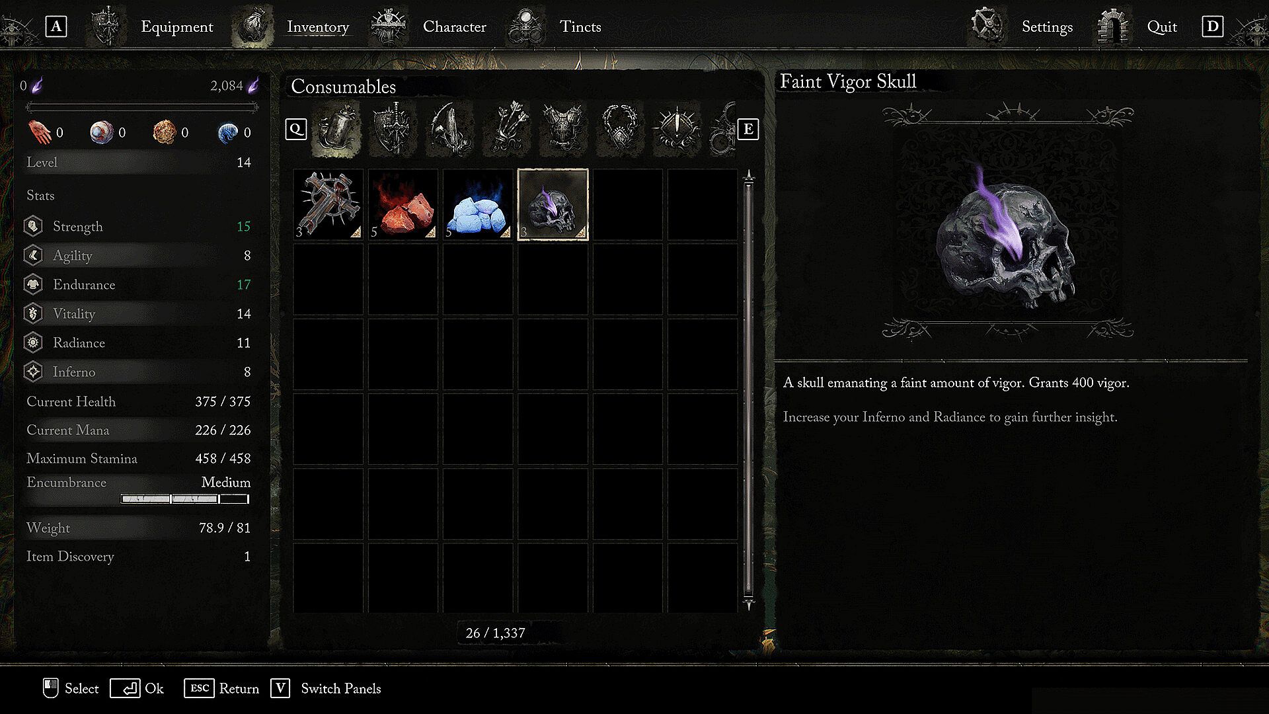1269x714 pixels.
Task: Select the Faint Vigor Skull item
Action: pyautogui.click(x=553, y=204)
